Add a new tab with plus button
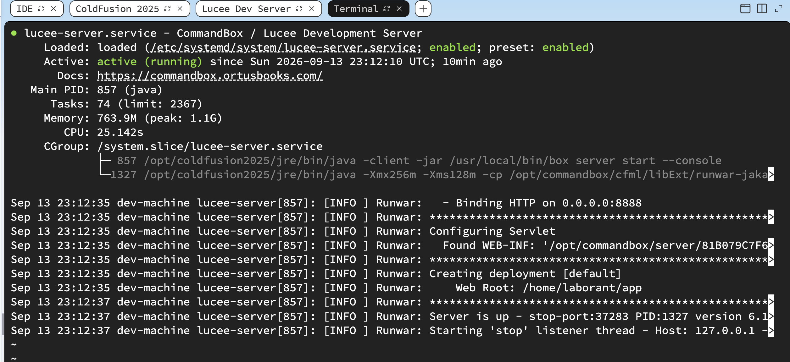 coord(423,9)
